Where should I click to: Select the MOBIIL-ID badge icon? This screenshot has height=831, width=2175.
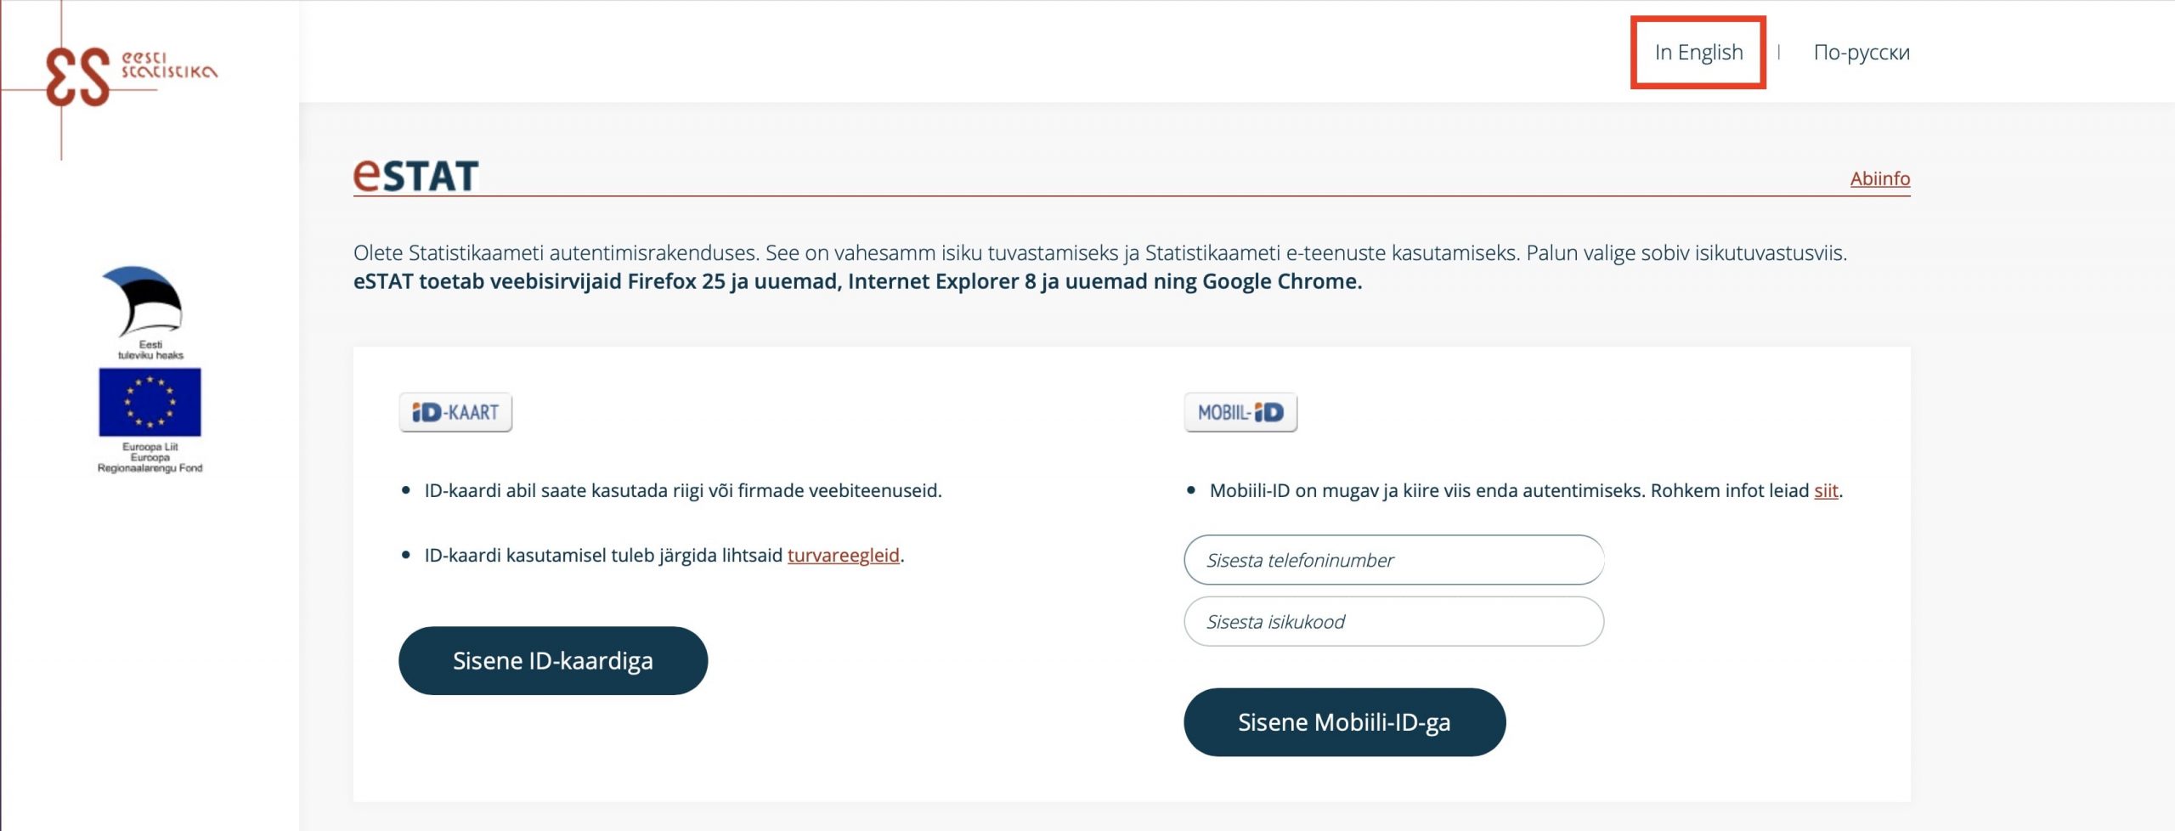click(1240, 412)
